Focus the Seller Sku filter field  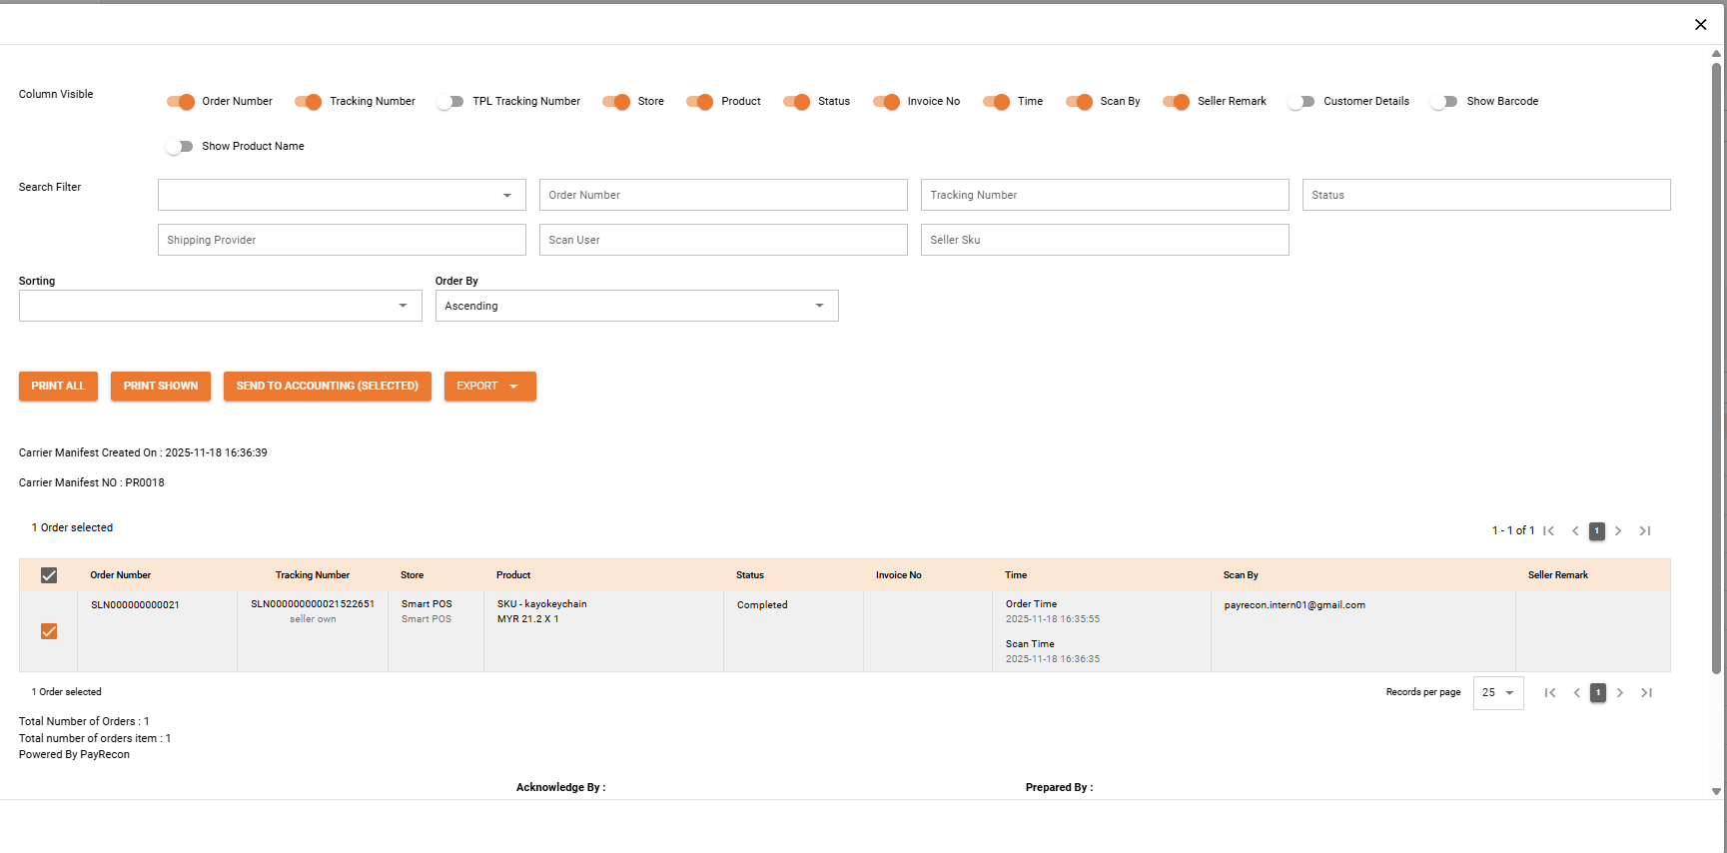[x=1105, y=240]
